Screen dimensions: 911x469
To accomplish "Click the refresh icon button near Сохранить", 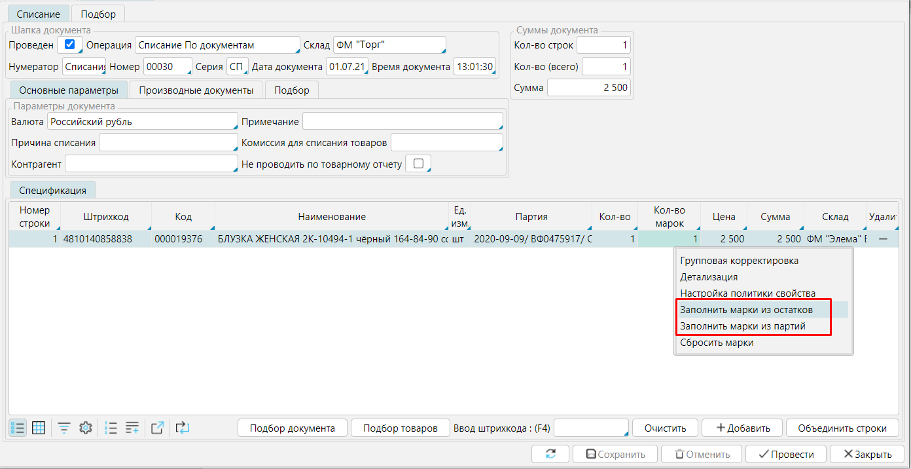I will (550, 454).
